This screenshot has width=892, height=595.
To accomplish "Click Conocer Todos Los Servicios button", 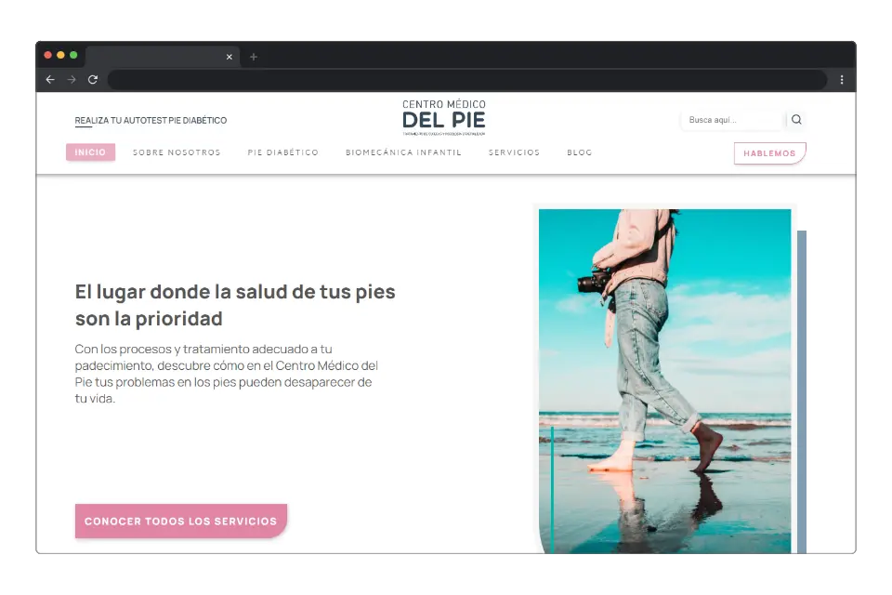I will coord(180,522).
